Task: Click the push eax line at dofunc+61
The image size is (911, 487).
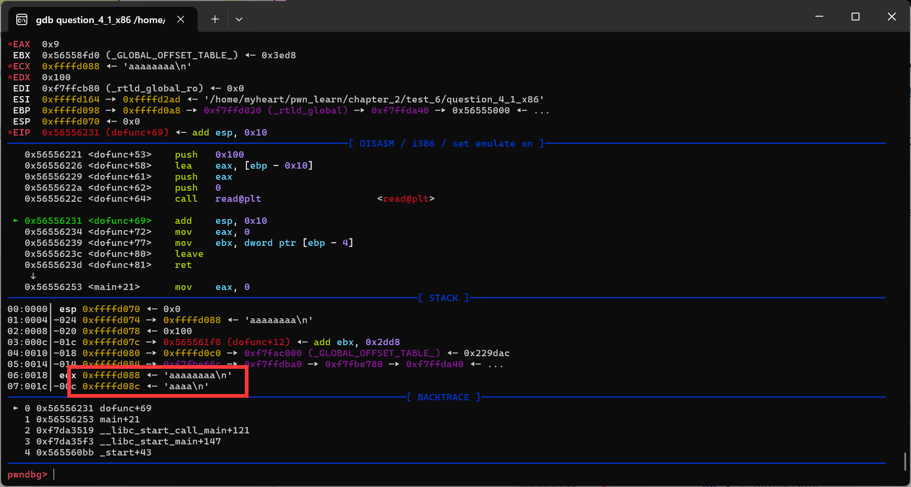Action: pyautogui.click(x=129, y=177)
